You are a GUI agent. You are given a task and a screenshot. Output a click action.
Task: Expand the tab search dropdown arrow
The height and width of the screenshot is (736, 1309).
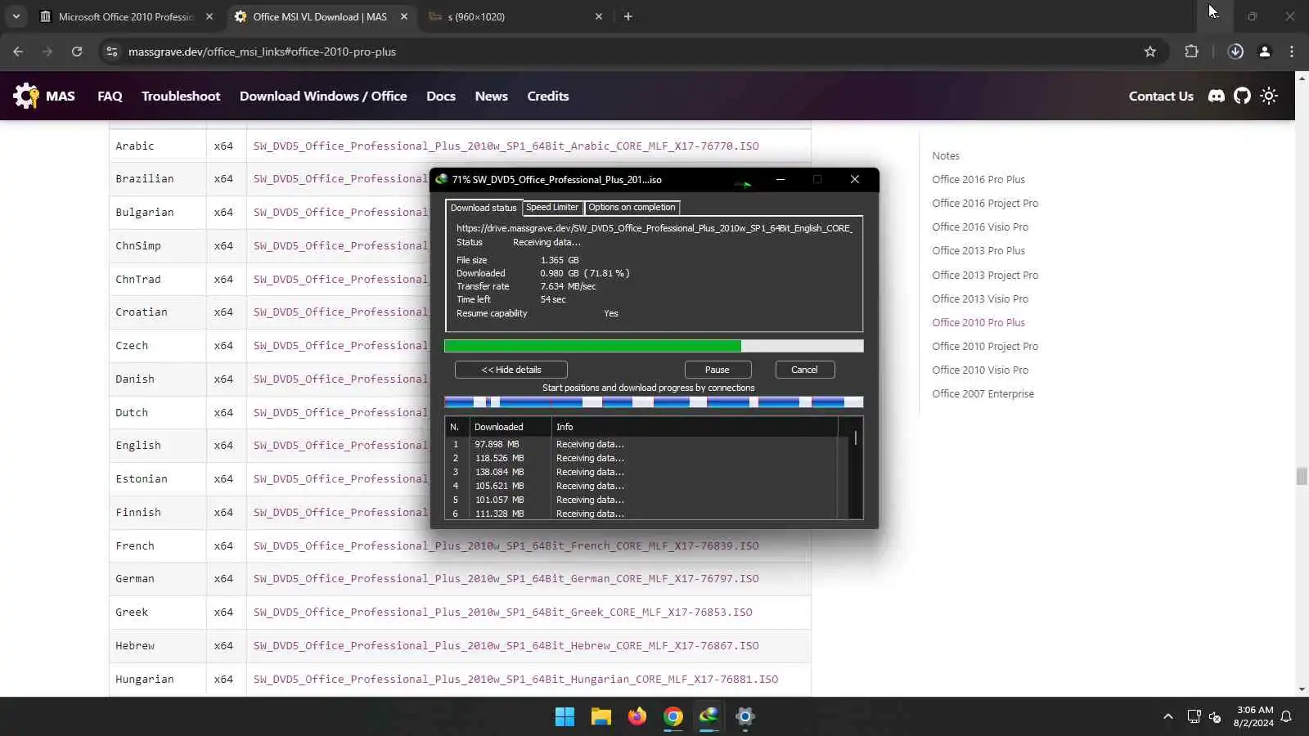pyautogui.click(x=16, y=16)
